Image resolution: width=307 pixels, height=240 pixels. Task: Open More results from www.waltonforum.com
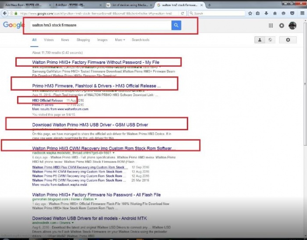coord(60,109)
